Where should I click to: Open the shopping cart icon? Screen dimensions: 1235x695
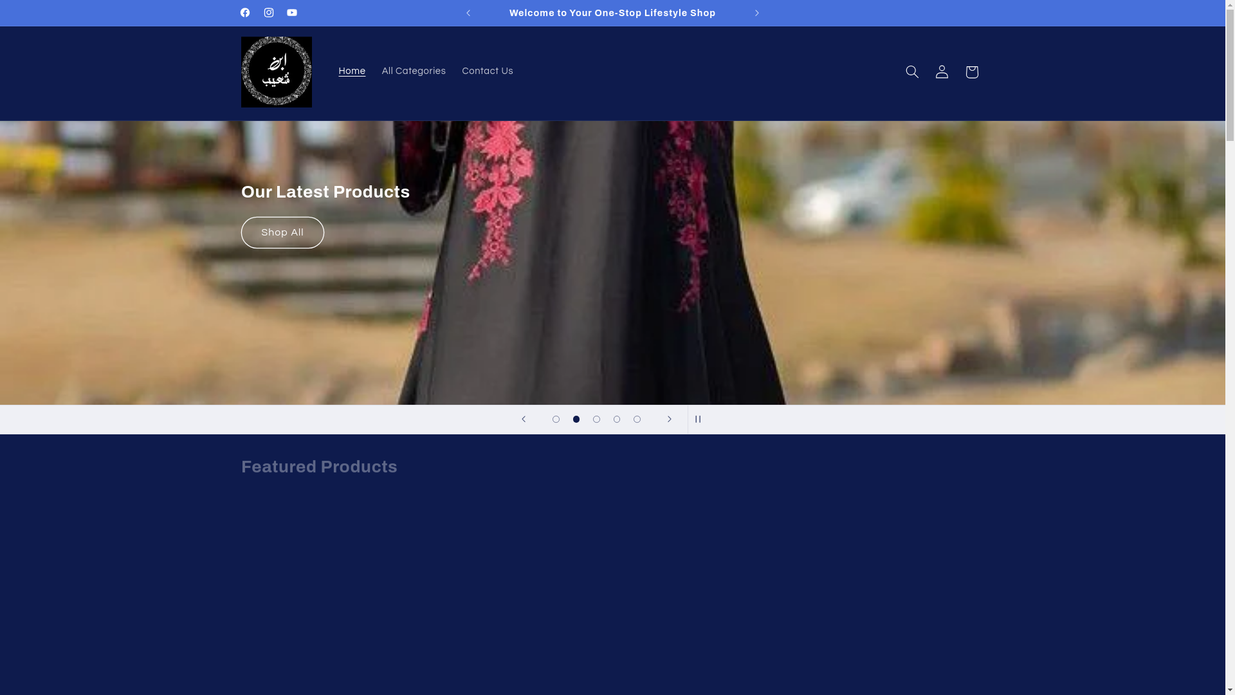[x=971, y=72]
